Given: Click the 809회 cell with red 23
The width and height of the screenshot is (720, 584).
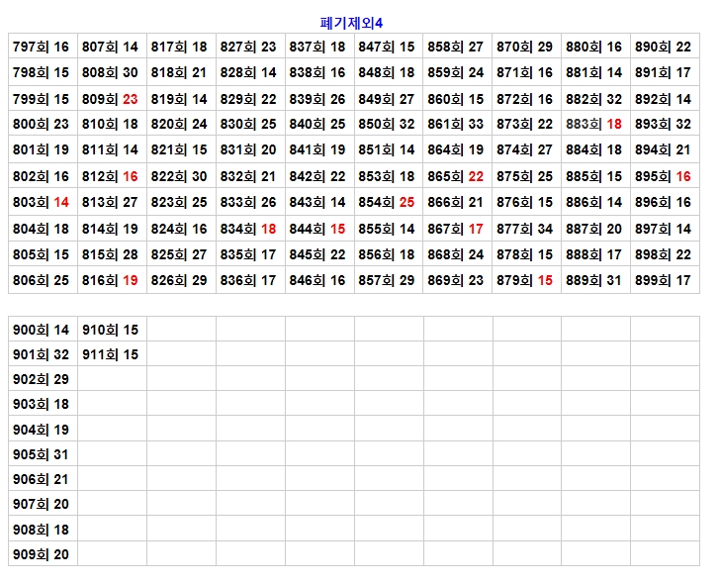Looking at the screenshot, I should tap(110, 99).
